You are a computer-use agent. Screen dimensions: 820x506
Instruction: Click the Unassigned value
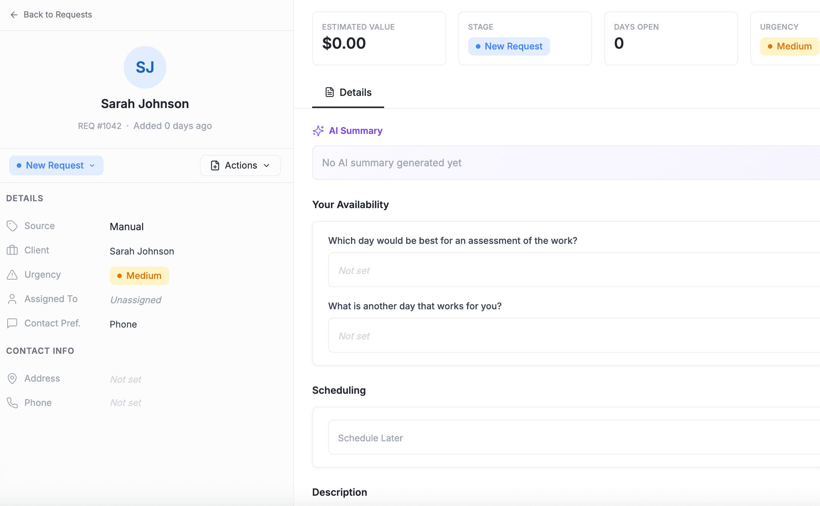[x=136, y=300]
